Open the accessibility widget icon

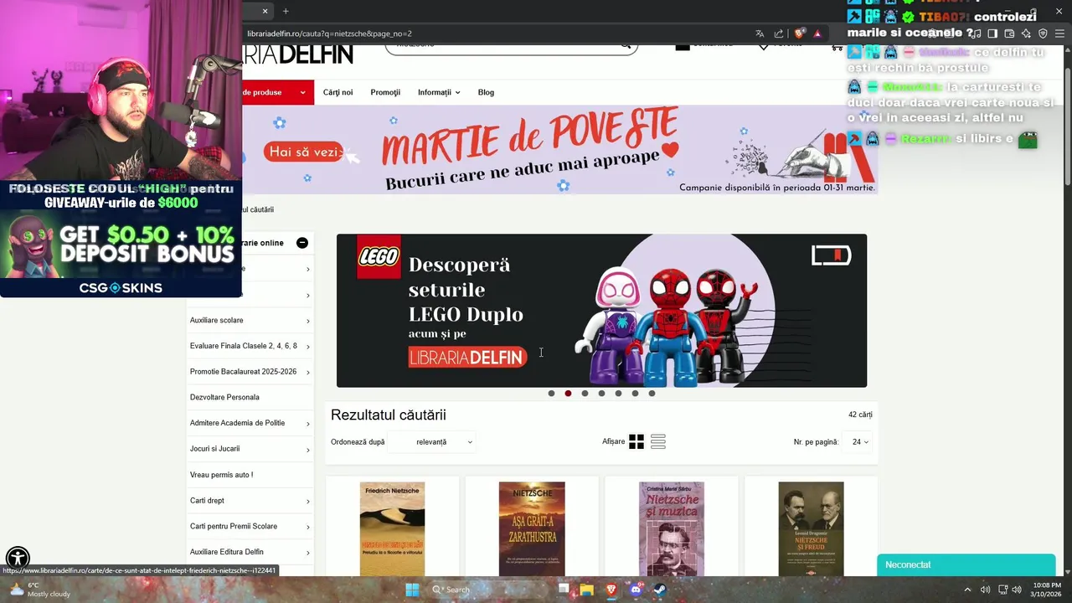click(18, 558)
